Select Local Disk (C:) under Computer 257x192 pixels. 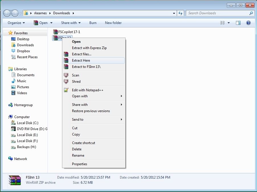click(x=28, y=123)
